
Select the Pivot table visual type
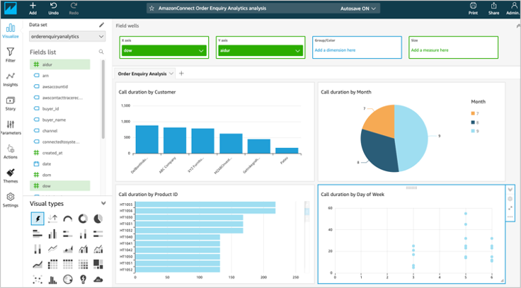tap(52, 265)
